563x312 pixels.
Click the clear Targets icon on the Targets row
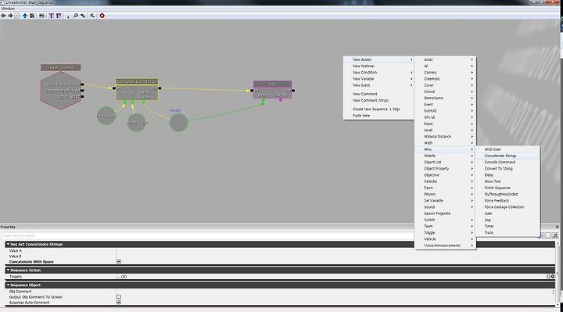tap(548, 277)
